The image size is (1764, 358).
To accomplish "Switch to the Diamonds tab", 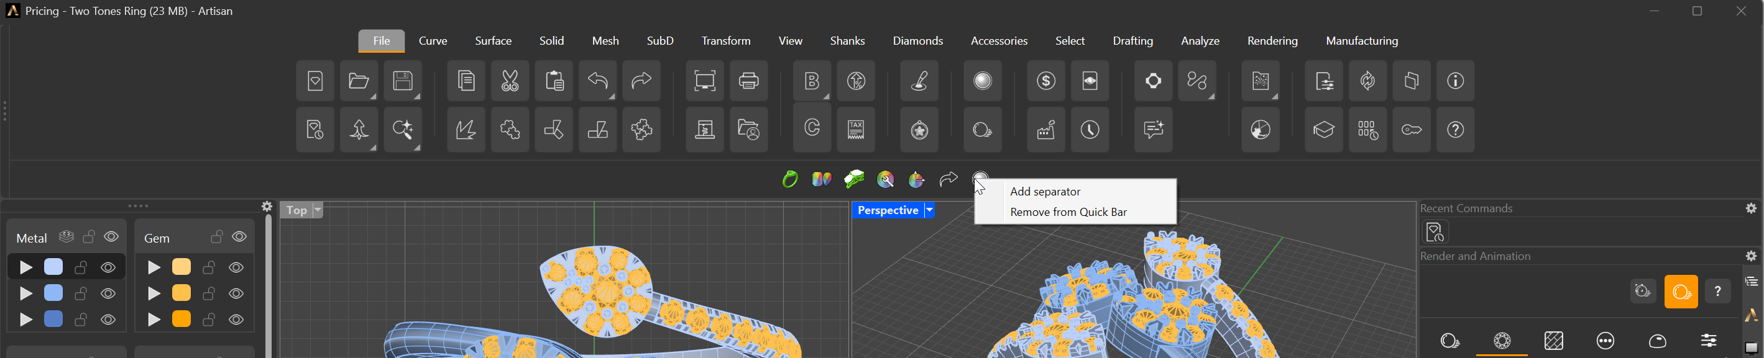I will pos(917,41).
